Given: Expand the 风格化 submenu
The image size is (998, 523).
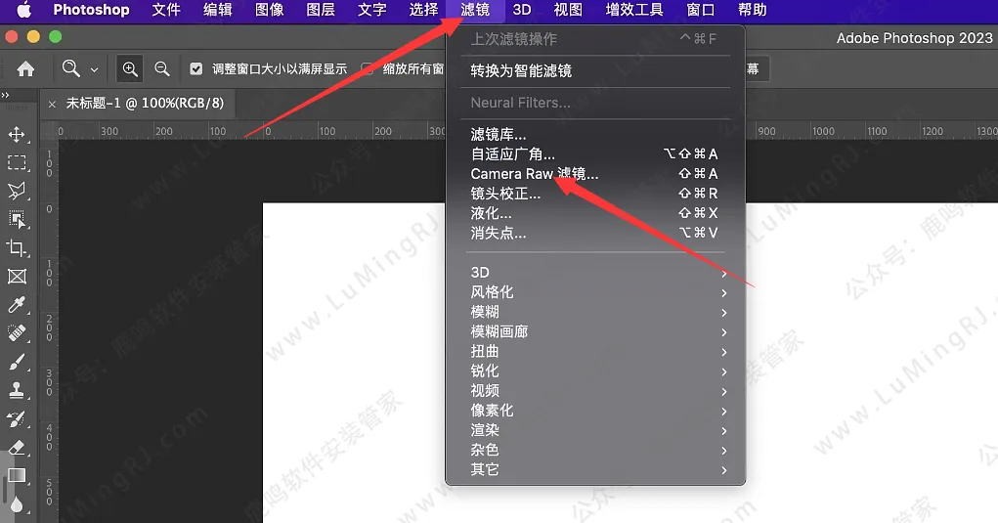Looking at the screenshot, I should tap(595, 292).
